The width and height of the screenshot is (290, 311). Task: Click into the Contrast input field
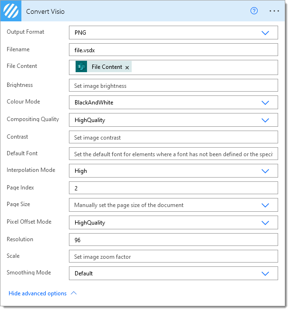(x=174, y=137)
